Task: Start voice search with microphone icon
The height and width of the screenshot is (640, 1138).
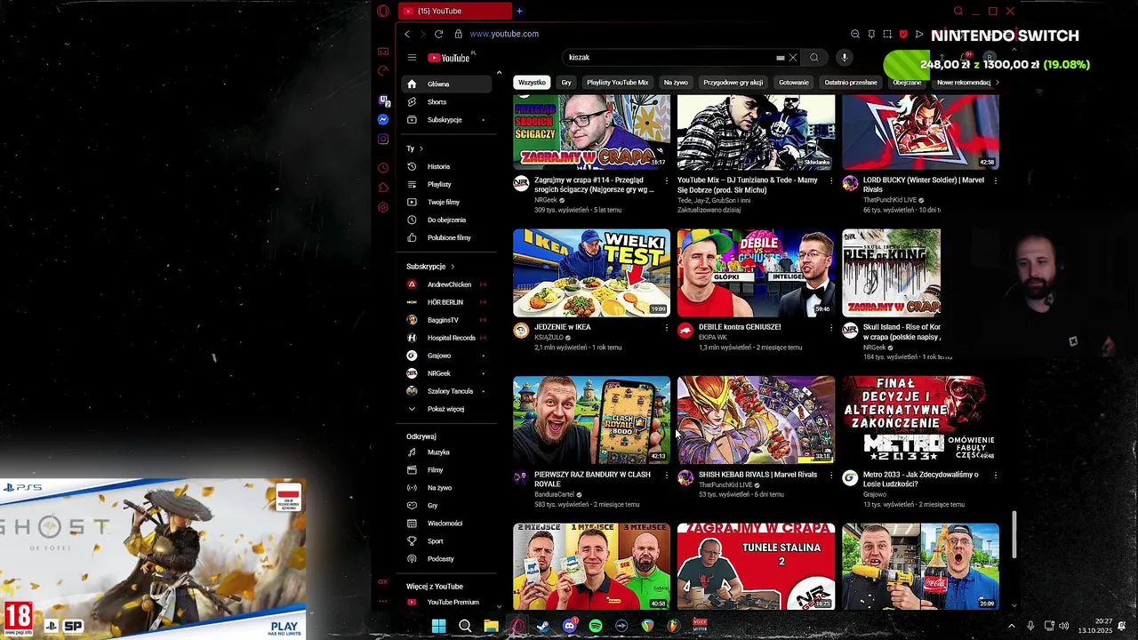Action: [845, 58]
